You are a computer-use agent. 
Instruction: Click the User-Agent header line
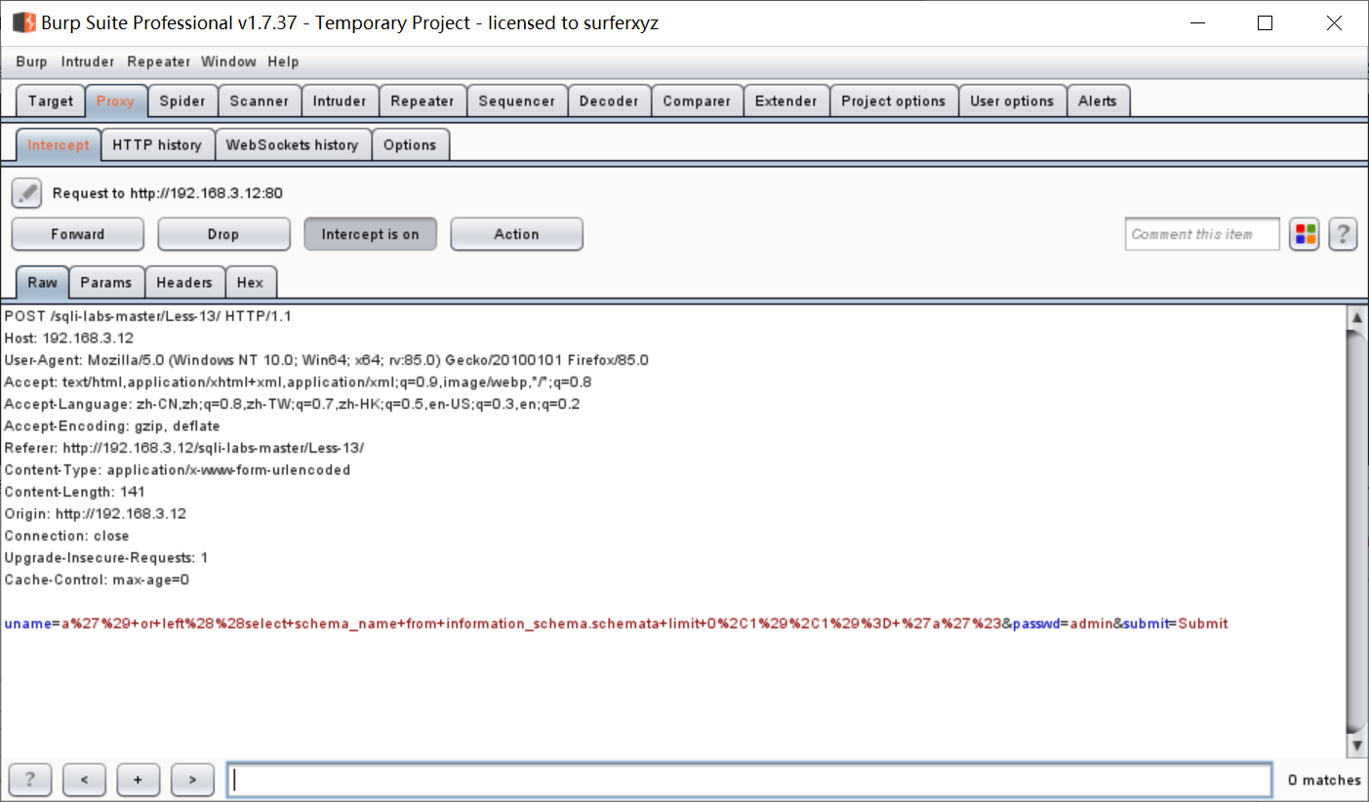(327, 360)
